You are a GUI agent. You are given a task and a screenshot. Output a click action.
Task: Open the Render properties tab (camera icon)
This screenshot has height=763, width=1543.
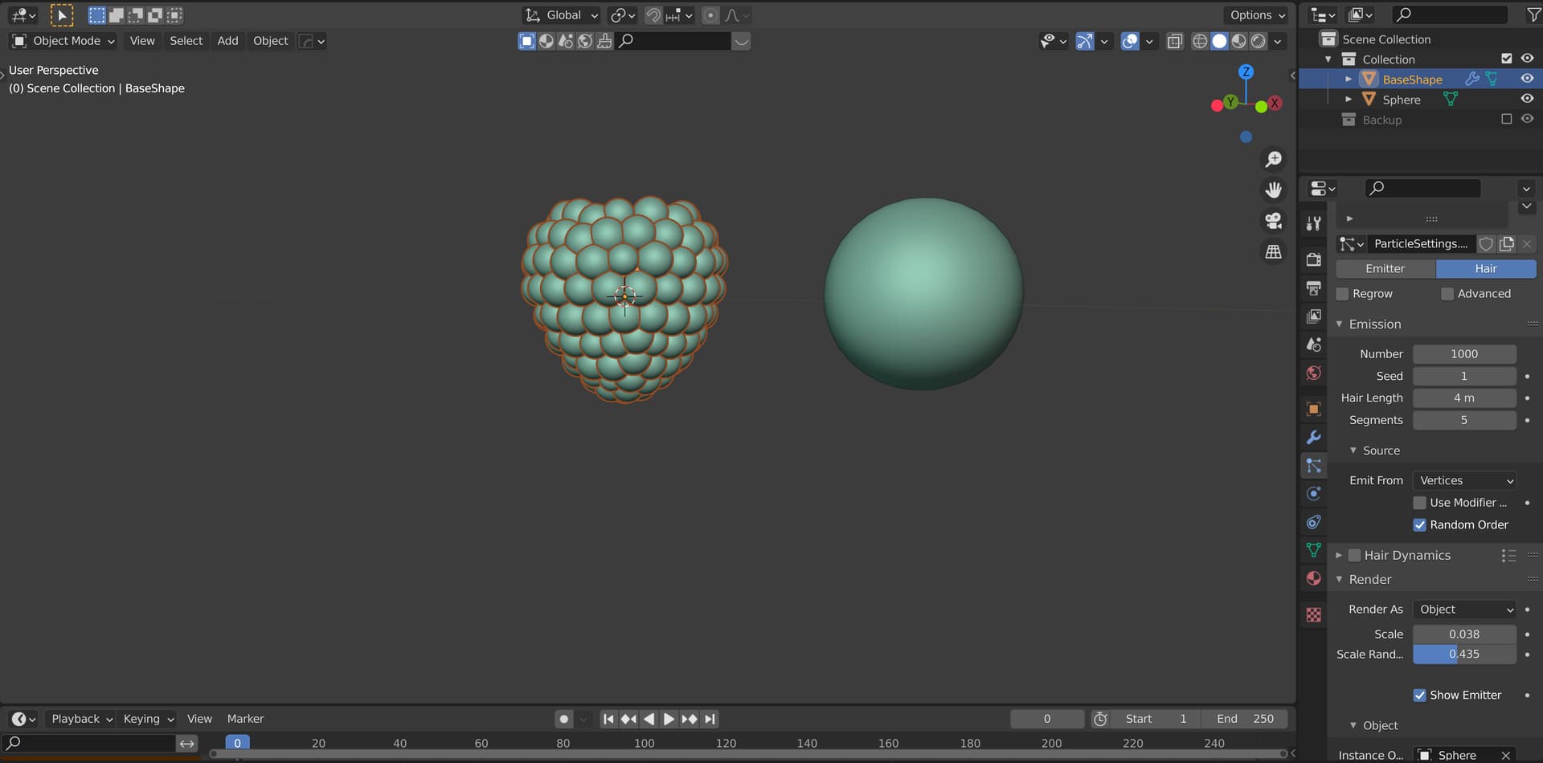[x=1313, y=259]
